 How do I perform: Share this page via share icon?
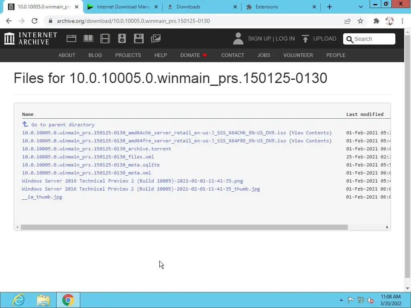pyautogui.click(x=348, y=21)
